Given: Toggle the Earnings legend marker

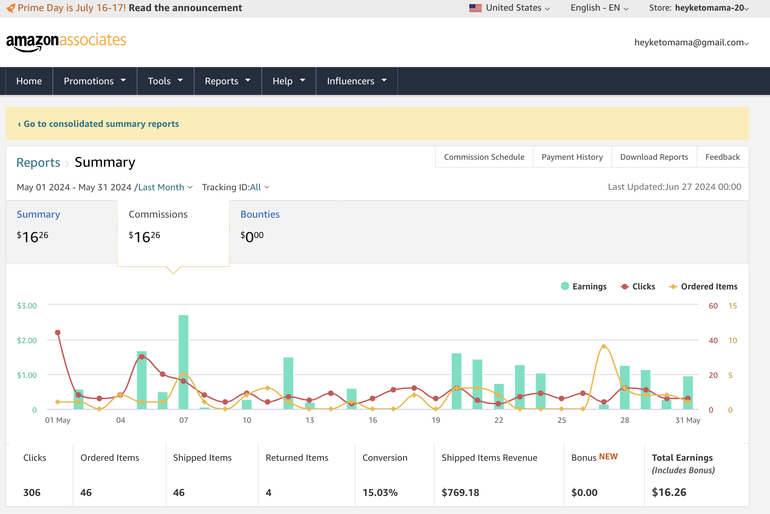Looking at the screenshot, I should point(565,286).
